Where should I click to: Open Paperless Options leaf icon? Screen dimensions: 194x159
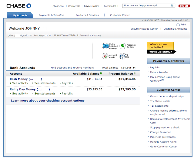pyautogui.click(x=122, y=46)
